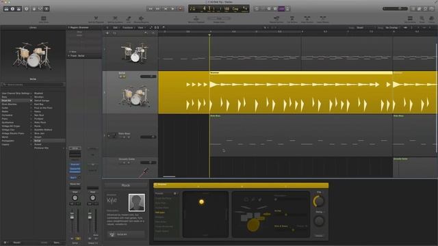Click the Join toolbar icon
438x246 pixels.
(x=129, y=19)
